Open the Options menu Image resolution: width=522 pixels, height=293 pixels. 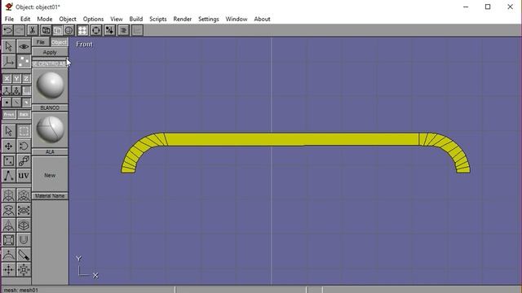click(93, 19)
